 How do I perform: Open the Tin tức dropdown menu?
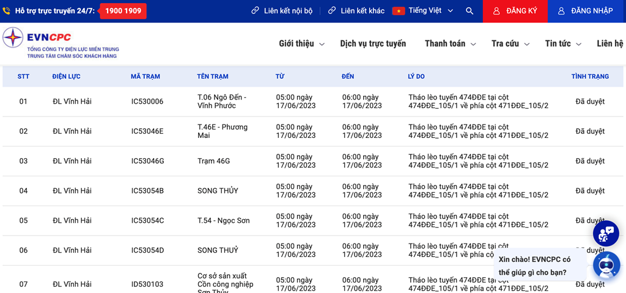[x=562, y=44]
